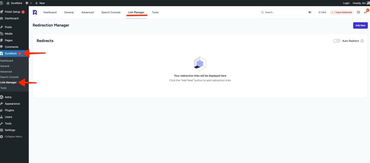Open the 1 Issue Detected badge
370x163 pixels.
(342, 12)
